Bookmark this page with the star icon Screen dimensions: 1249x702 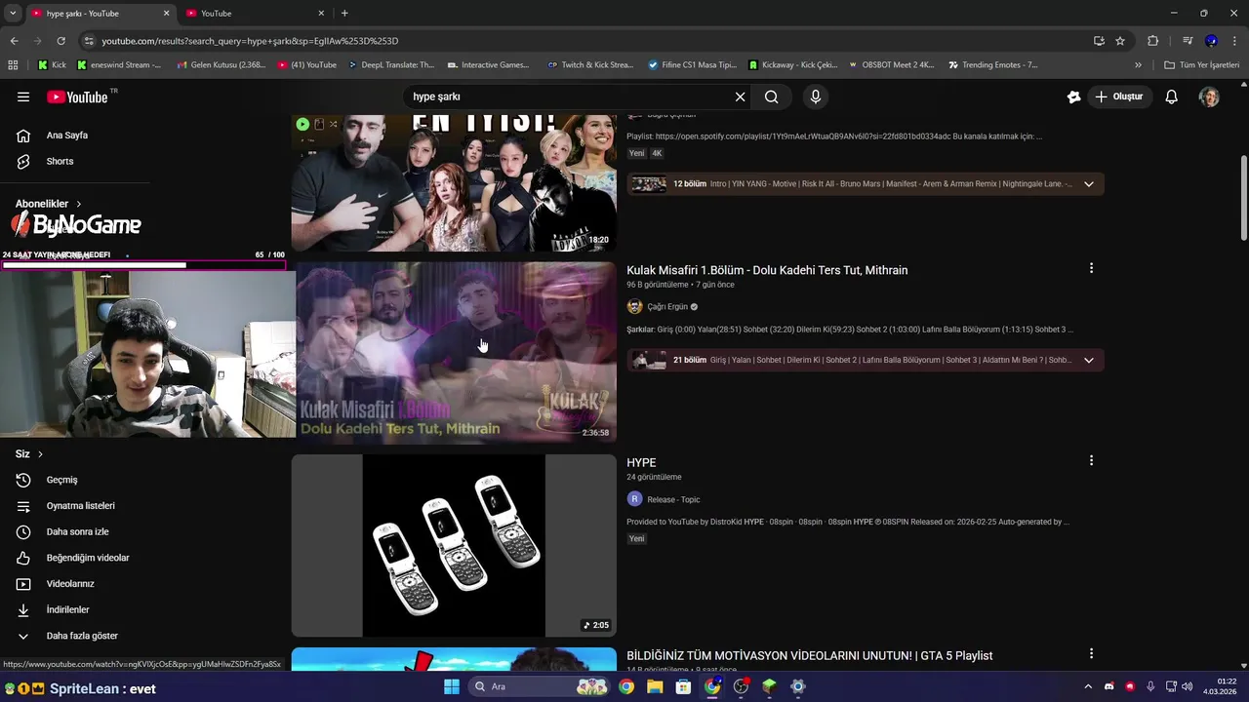pos(1120,41)
